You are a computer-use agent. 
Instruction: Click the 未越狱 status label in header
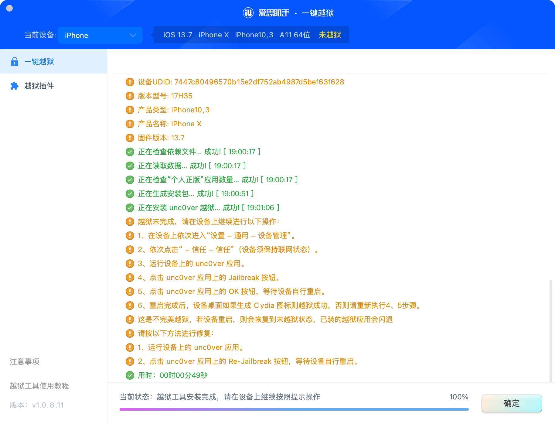coord(330,35)
